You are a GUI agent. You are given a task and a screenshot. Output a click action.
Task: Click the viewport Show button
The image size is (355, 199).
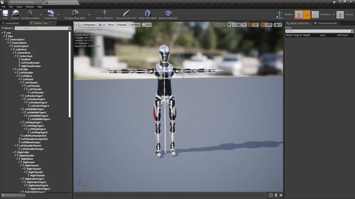tap(111, 25)
